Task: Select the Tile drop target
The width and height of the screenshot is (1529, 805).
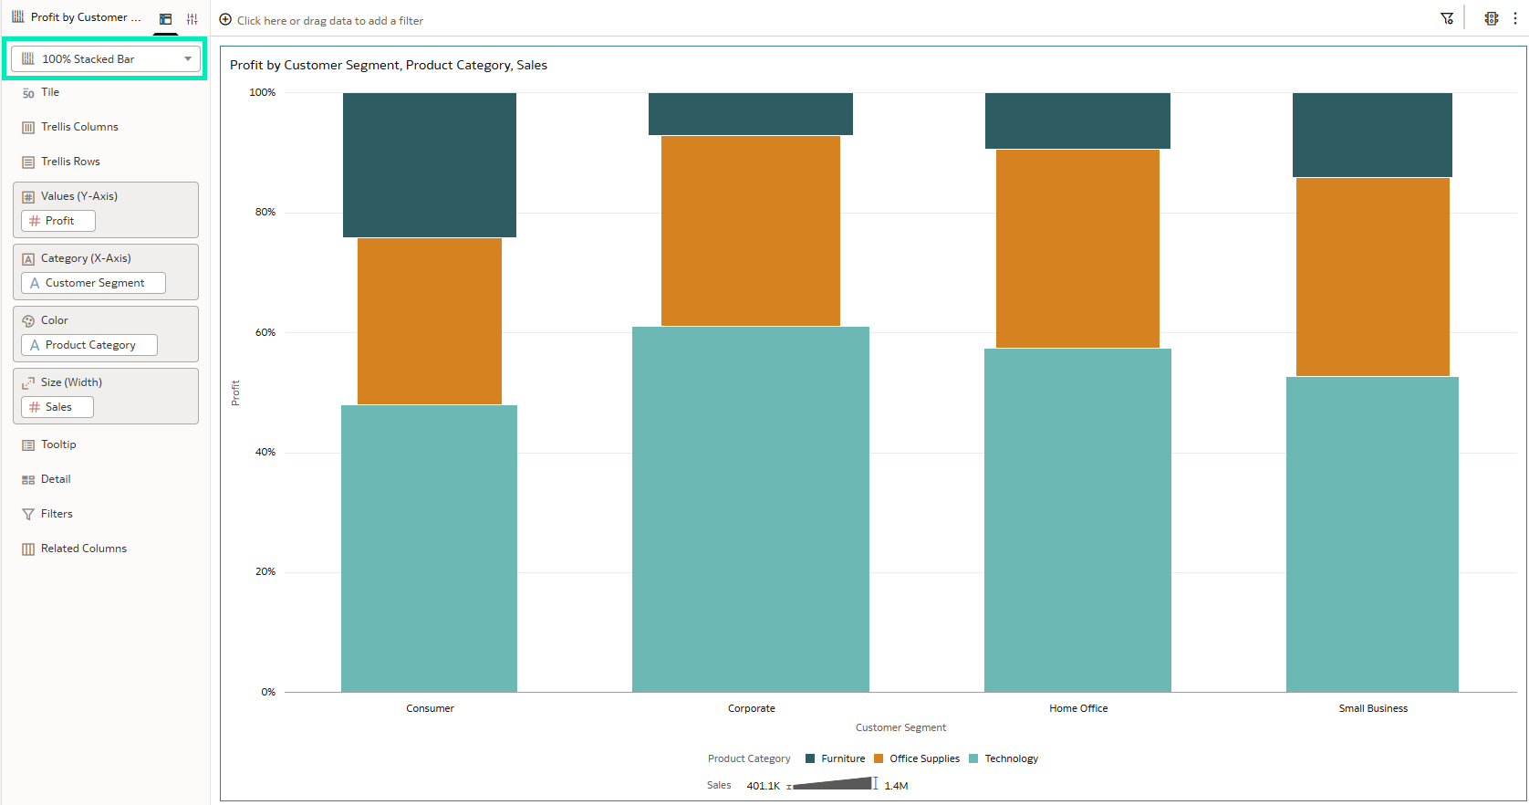Action: (50, 92)
